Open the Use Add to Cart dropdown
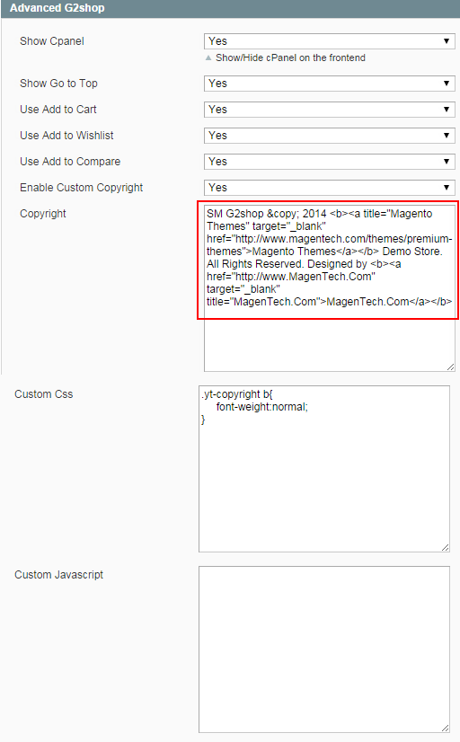460x742 pixels. coord(330,110)
